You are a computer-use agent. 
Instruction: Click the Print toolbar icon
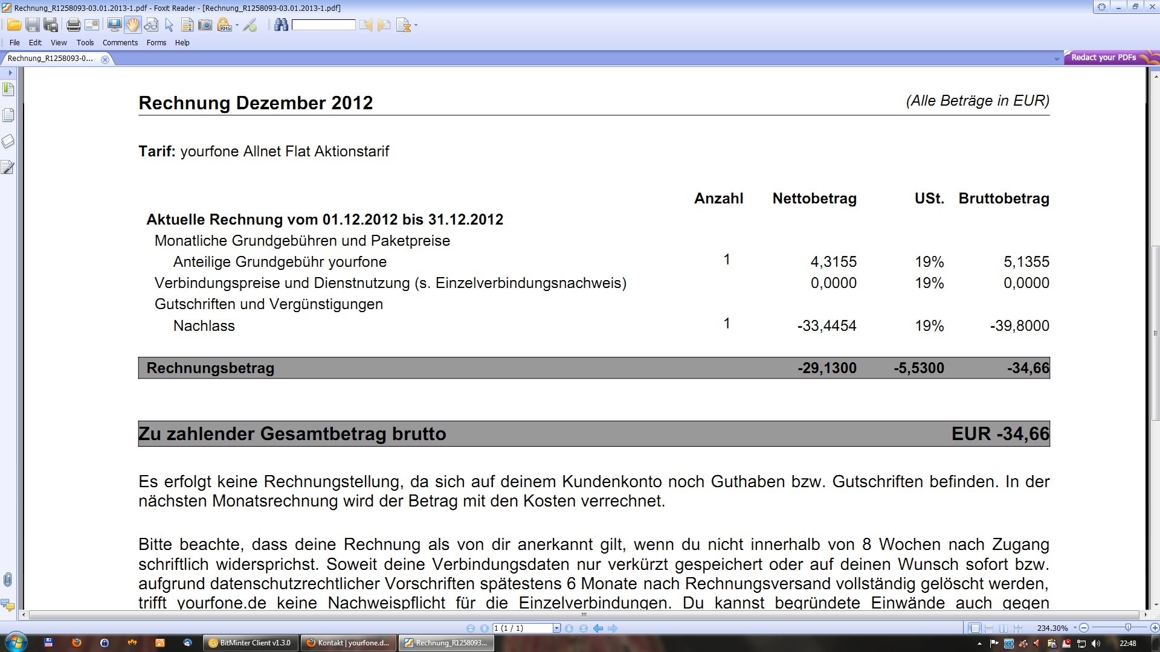coord(73,25)
